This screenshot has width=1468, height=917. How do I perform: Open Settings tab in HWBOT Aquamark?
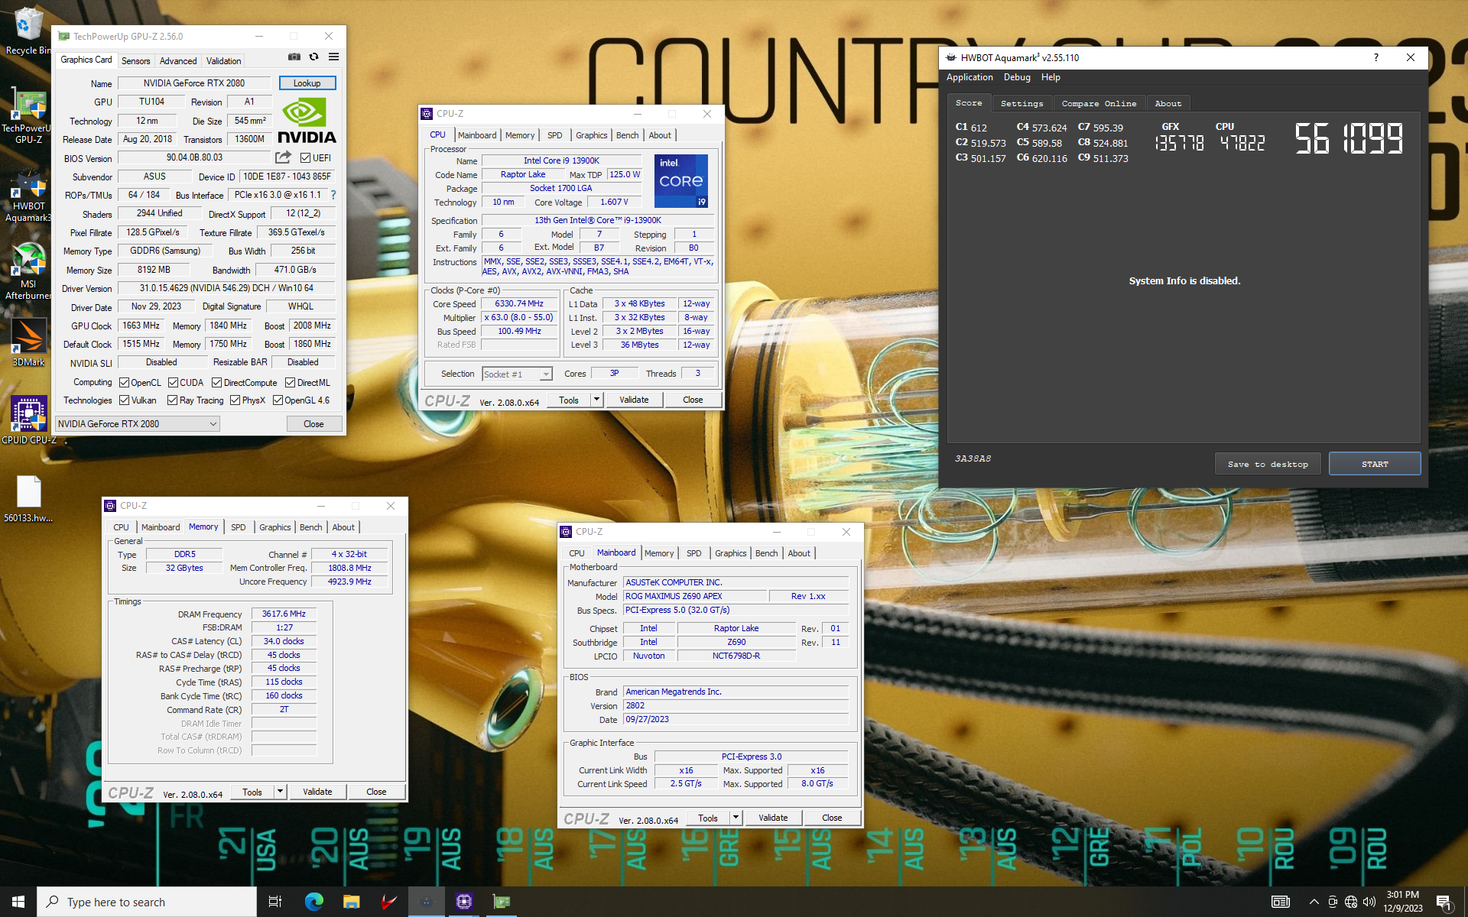pos(1021,103)
